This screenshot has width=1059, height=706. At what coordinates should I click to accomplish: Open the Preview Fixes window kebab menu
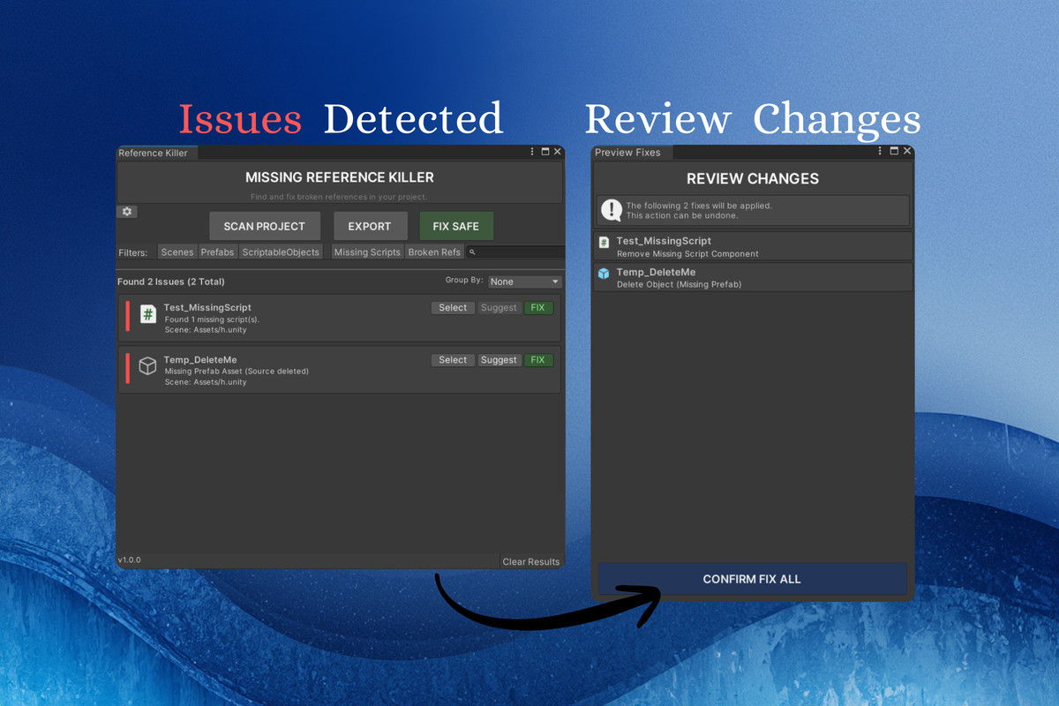(x=881, y=152)
